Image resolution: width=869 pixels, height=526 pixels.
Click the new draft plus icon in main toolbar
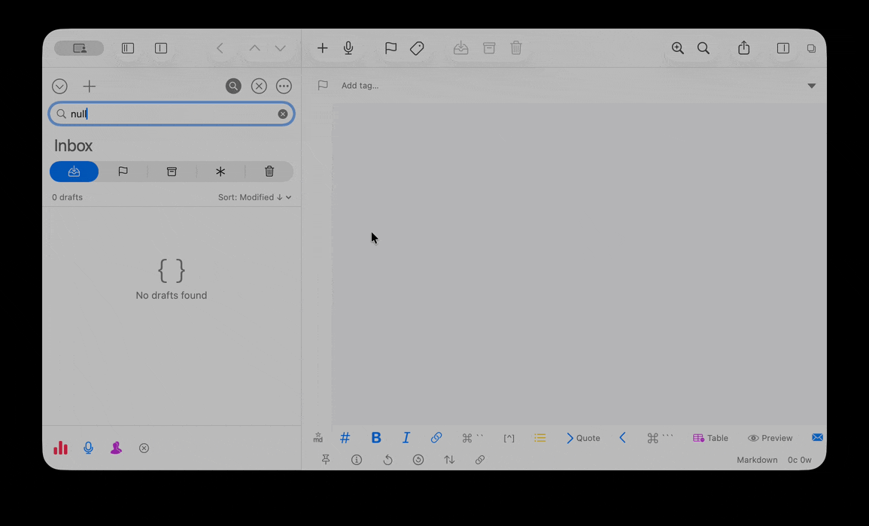click(x=322, y=48)
